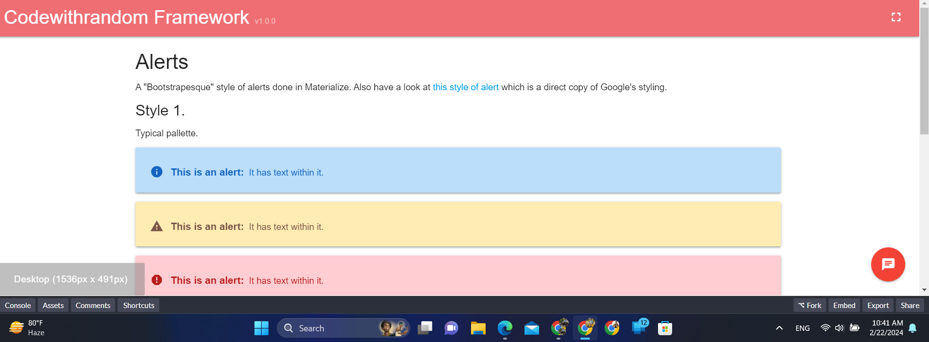Click the warning triangle alert icon
The image size is (929, 342).
(x=156, y=226)
